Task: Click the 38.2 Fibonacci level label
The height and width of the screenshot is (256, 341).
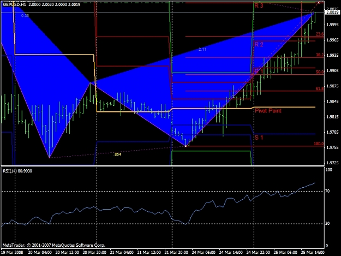Action: pos(320,55)
